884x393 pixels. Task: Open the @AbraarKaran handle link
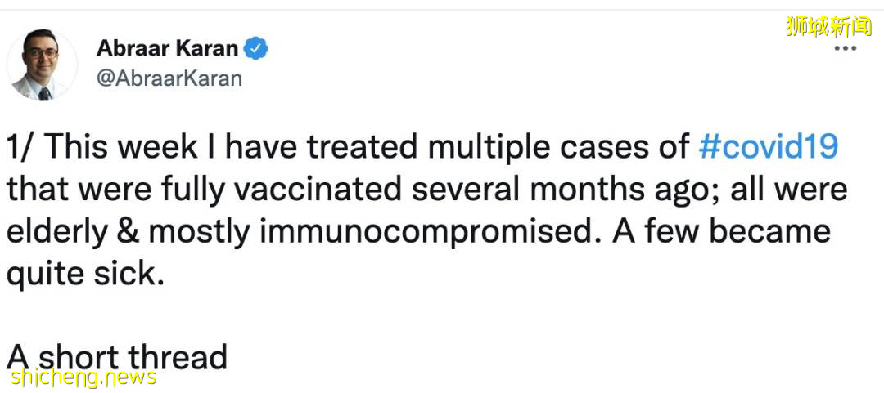169,78
